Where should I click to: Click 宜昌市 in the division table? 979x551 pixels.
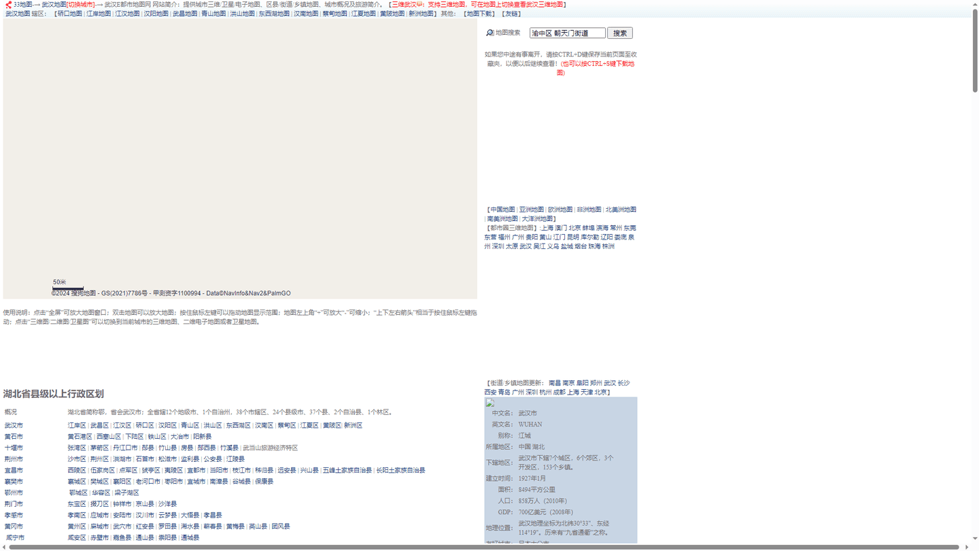pos(14,471)
